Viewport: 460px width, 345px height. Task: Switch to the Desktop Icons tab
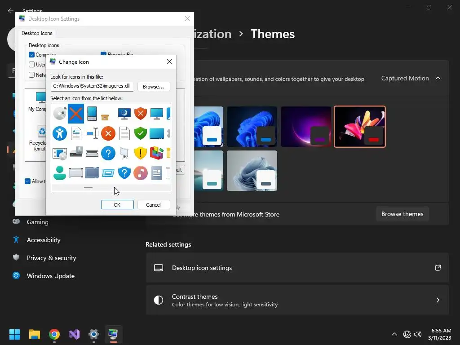click(37, 33)
